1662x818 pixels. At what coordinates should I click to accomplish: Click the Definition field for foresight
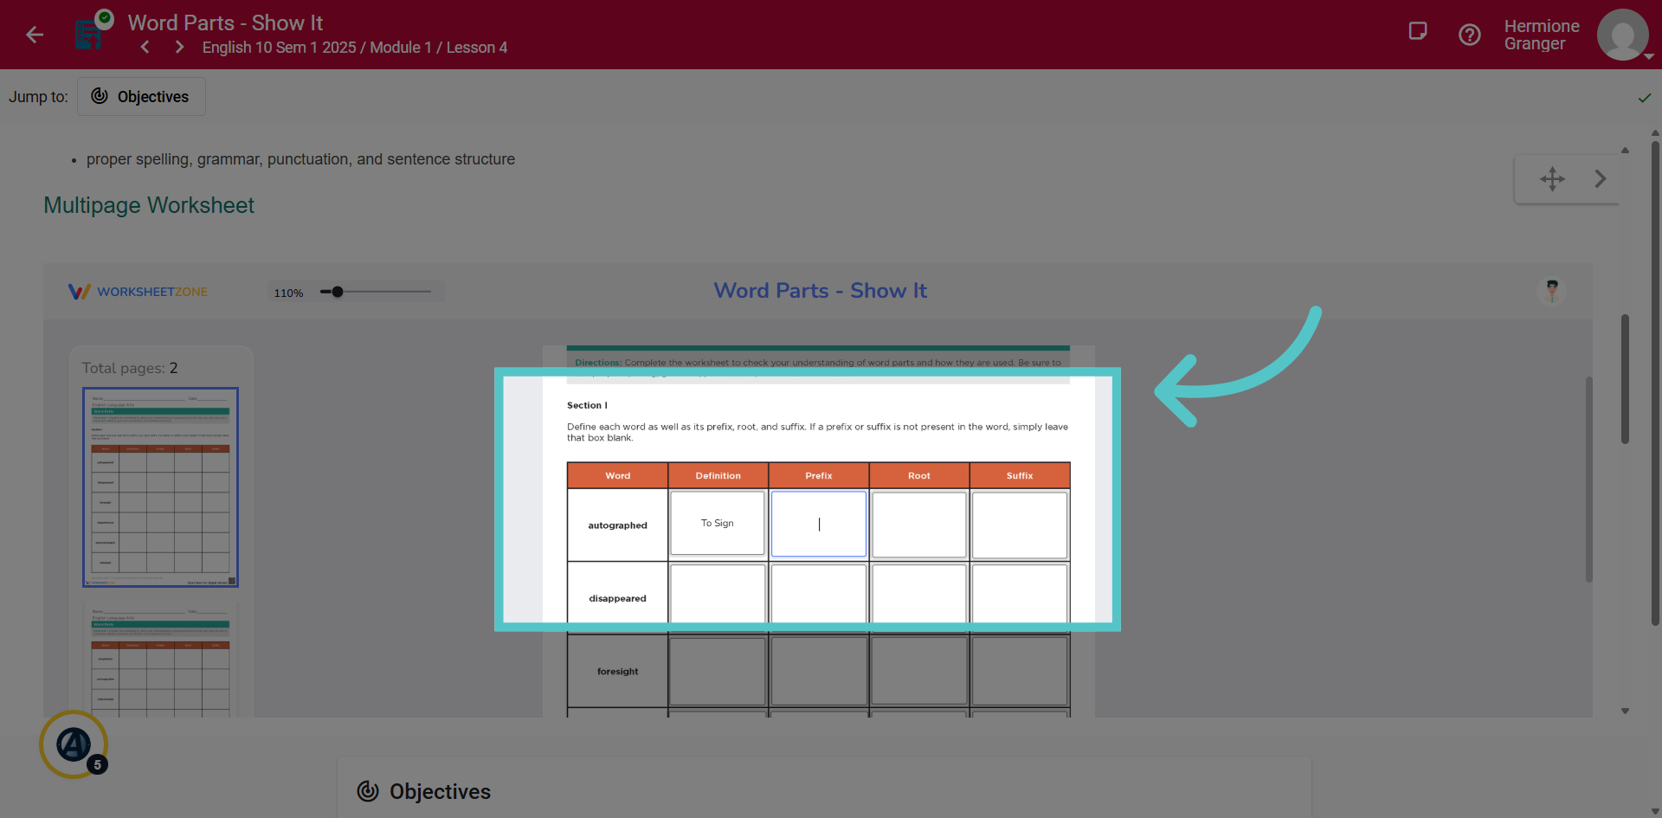click(x=718, y=671)
